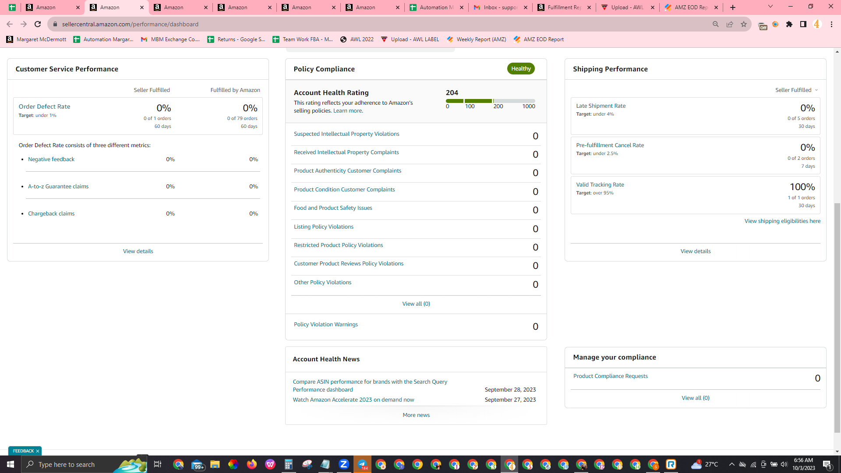The width and height of the screenshot is (841, 473).
Task: Open Listing Policy Violations link
Action: (324, 226)
